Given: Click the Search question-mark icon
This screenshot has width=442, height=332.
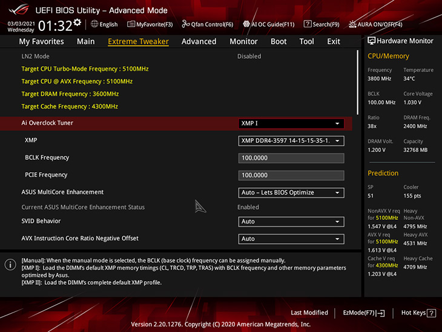Looking at the screenshot, I should (x=308, y=24).
